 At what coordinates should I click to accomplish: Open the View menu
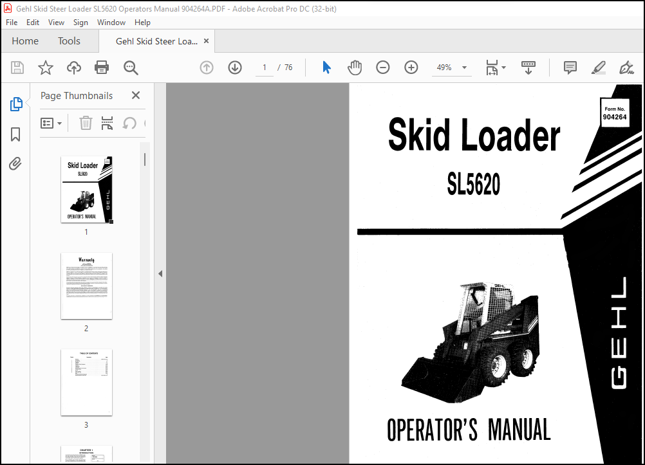point(56,23)
